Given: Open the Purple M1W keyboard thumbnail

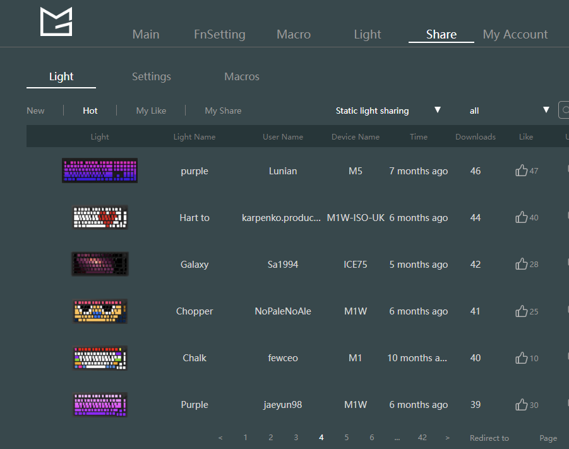Looking at the screenshot, I should (100, 404).
